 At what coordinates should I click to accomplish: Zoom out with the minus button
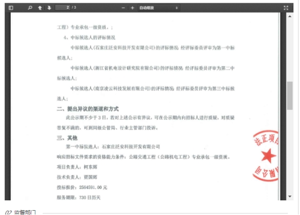[123, 8]
